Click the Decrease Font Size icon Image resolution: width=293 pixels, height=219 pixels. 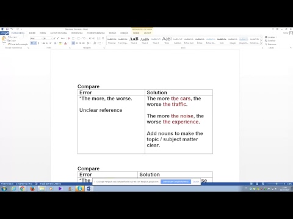pyautogui.click(x=57, y=38)
